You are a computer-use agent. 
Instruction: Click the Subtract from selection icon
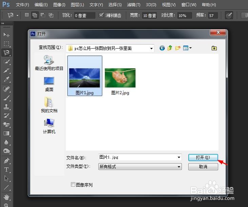point(43,15)
